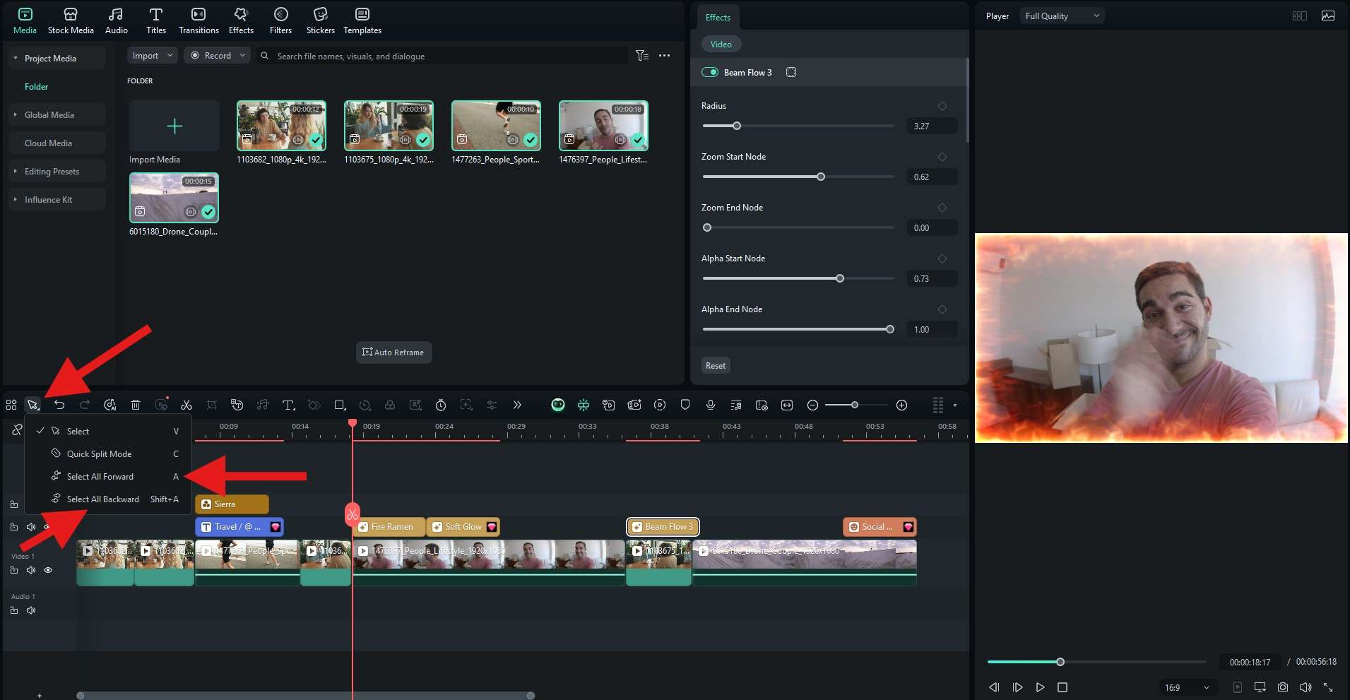Viewport: 1350px width, 700px height.
Task: Click the Auto Reframe button
Action: [393, 352]
